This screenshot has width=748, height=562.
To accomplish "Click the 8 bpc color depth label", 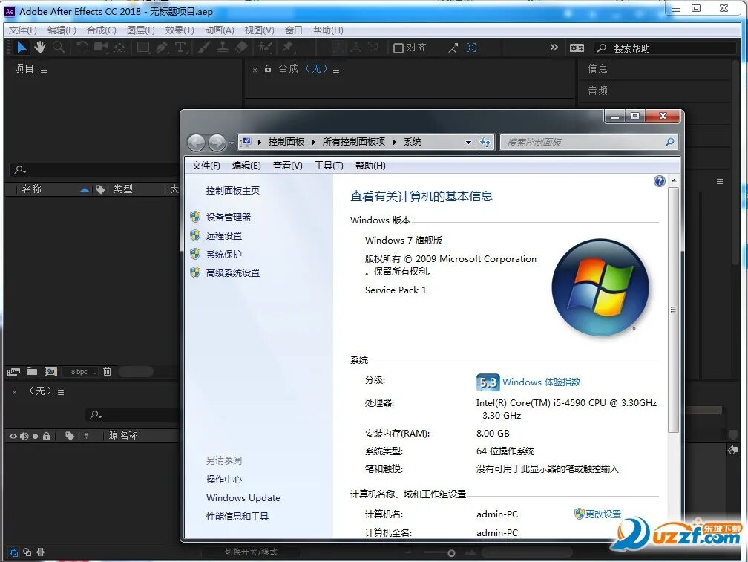I will (x=79, y=372).
